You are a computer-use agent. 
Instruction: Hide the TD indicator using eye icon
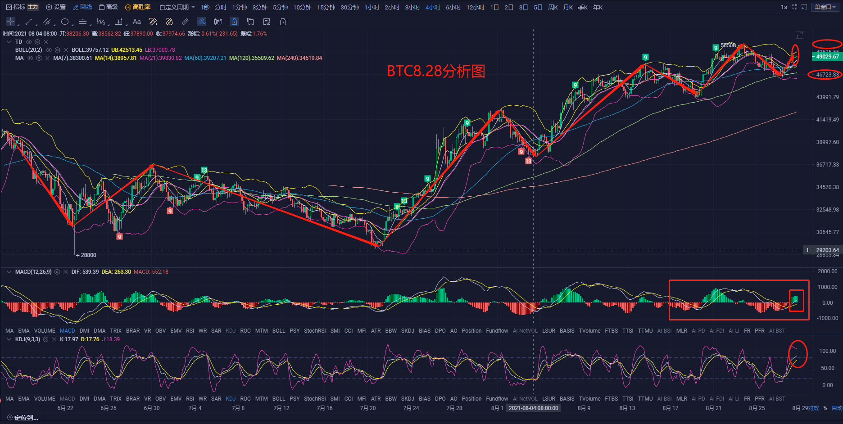(x=29, y=42)
